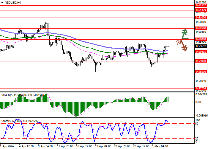Open the NZDUSD,H4 chart dropdown triangle
Viewport: 208px width, 149px height.
2,2
